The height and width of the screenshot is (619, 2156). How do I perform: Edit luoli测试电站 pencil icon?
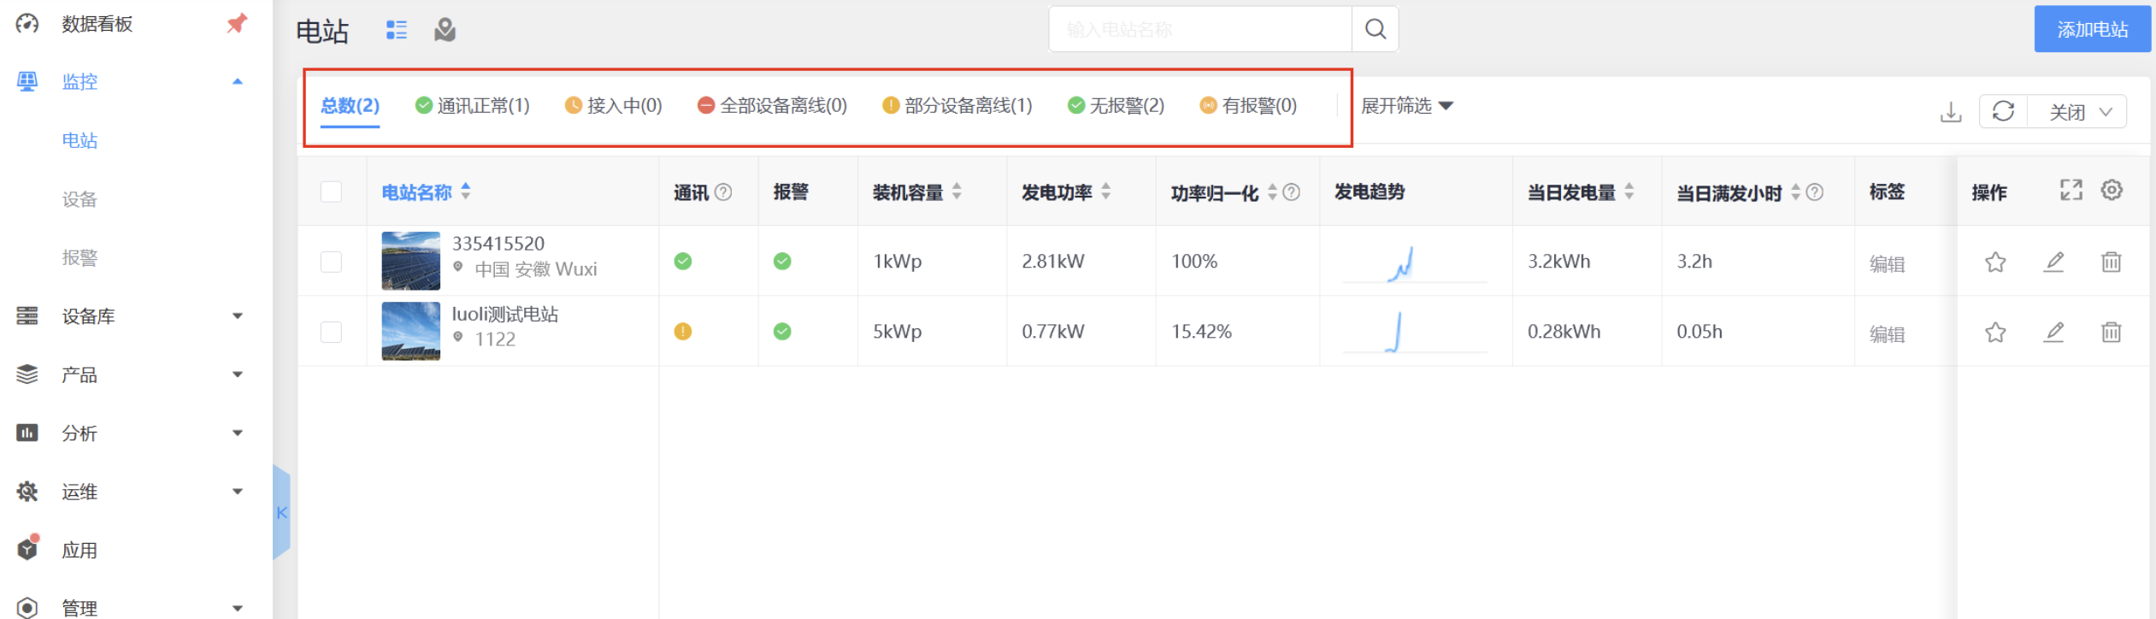point(2053,332)
